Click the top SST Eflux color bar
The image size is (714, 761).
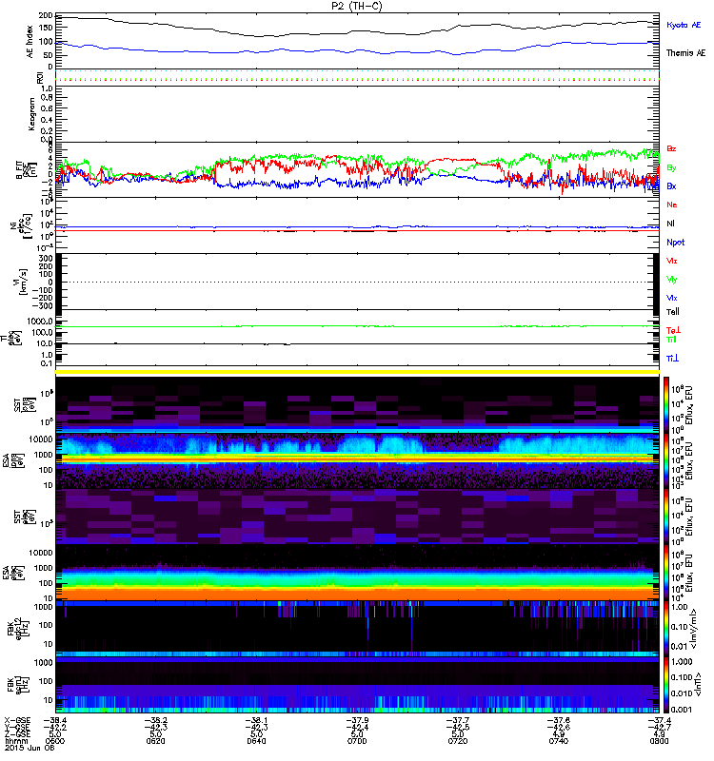666,405
